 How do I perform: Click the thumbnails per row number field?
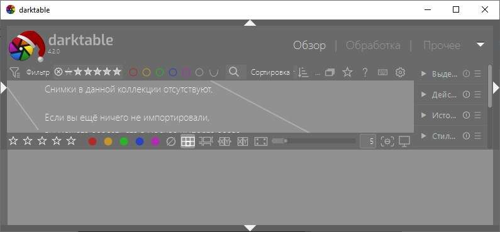368,141
